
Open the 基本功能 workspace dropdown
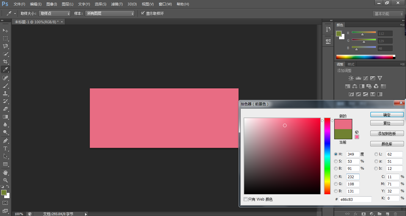pos(388,14)
